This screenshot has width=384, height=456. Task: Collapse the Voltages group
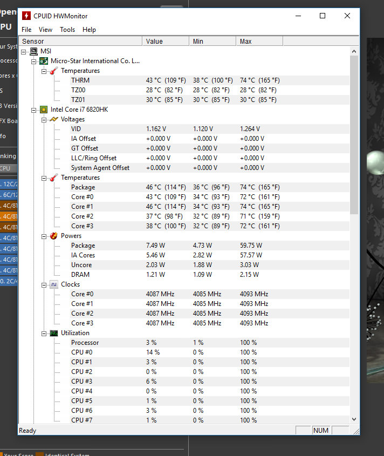click(x=44, y=120)
